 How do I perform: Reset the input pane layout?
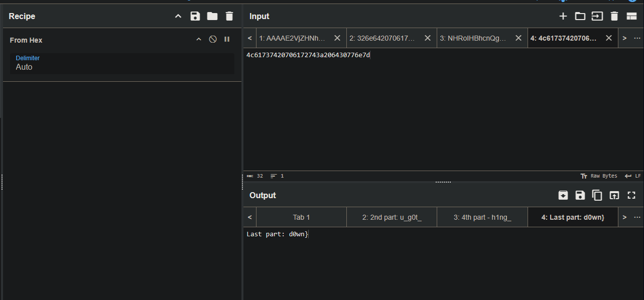[x=631, y=17]
